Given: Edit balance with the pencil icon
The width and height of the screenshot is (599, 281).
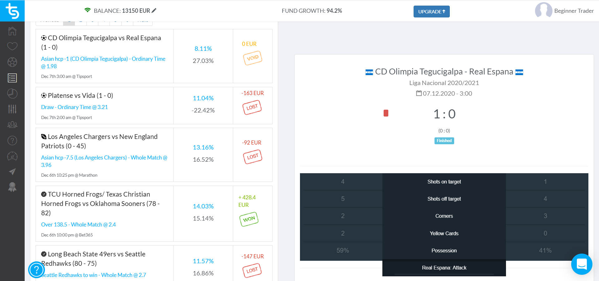Looking at the screenshot, I should pos(154,11).
